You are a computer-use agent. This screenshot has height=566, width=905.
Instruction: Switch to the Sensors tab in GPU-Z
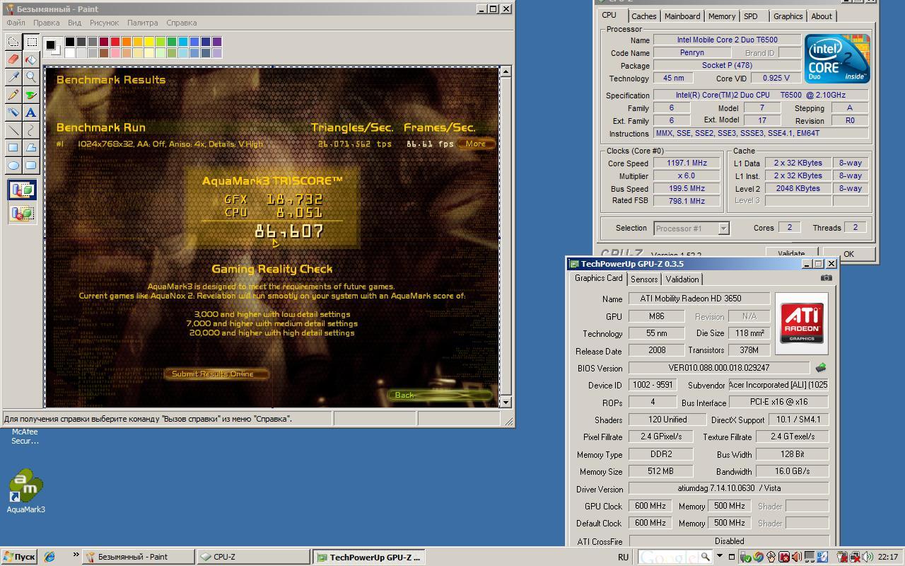pos(644,279)
